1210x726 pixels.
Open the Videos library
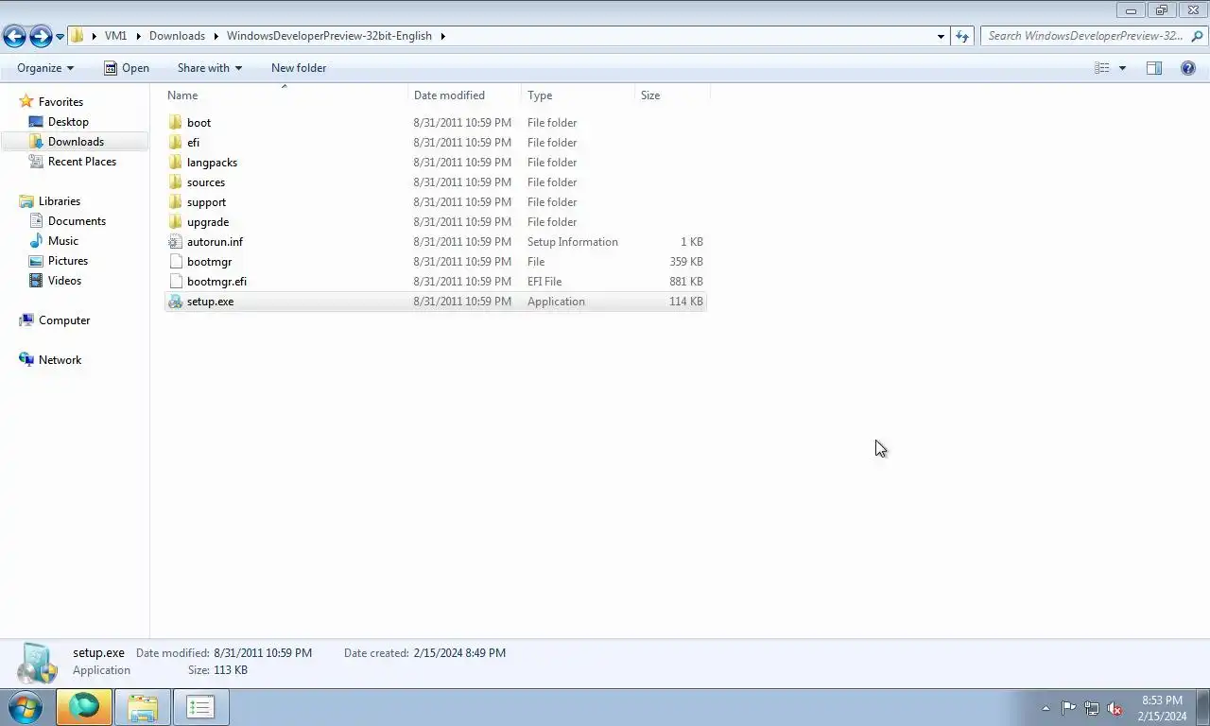pos(64,281)
